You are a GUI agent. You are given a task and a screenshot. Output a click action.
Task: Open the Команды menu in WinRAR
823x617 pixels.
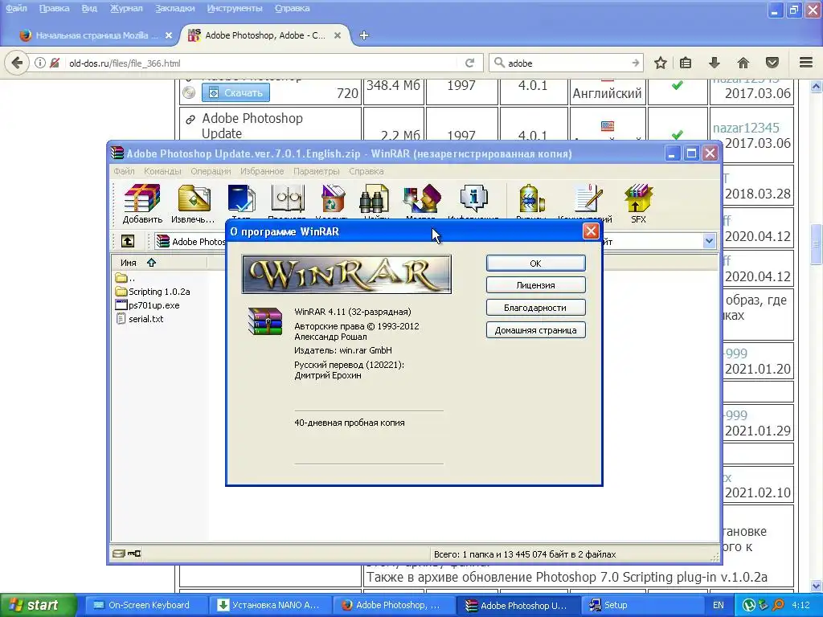[x=162, y=171]
